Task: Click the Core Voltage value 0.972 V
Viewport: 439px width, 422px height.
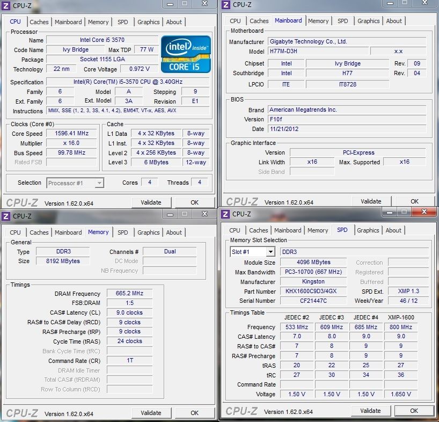Action: tap(140, 69)
